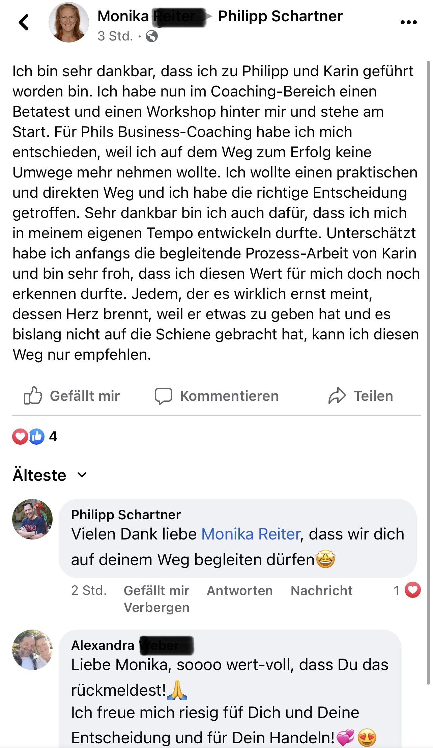Reply to Philipp's comment with Antworten
Screen dimensions: 433x748
(x=239, y=590)
